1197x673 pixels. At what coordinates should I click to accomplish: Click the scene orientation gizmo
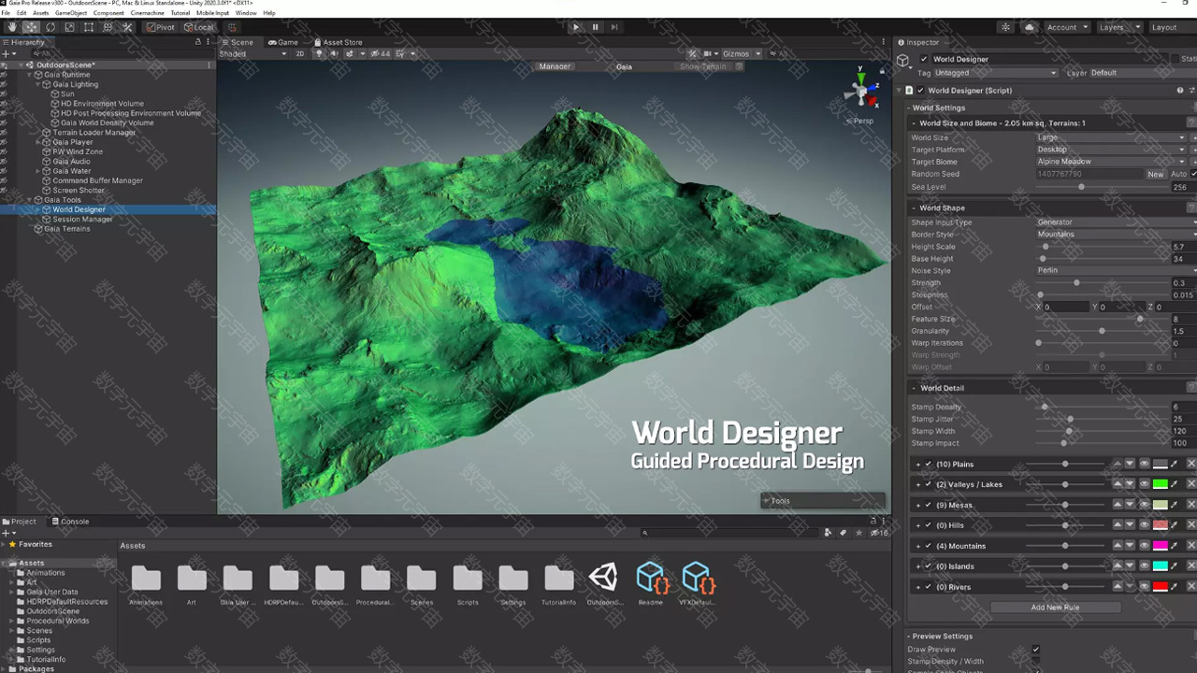pyautogui.click(x=862, y=92)
